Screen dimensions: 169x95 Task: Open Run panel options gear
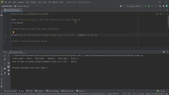pyautogui.click(x=164, y=52)
